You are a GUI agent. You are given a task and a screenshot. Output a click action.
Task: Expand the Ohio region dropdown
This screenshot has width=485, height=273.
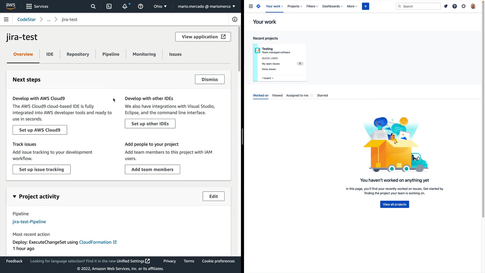[x=160, y=6]
